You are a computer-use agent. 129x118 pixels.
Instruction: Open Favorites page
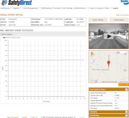click(x=57, y=8)
